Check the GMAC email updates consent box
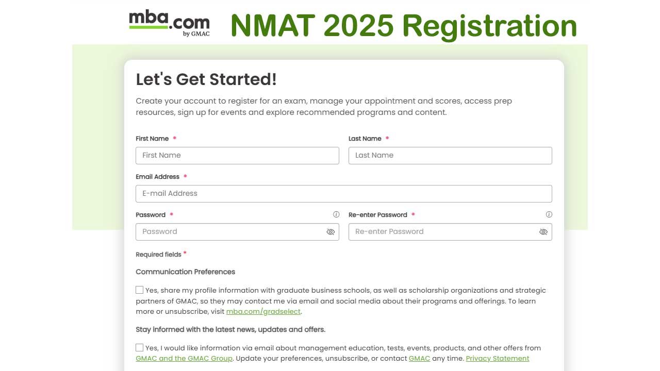 139,347
